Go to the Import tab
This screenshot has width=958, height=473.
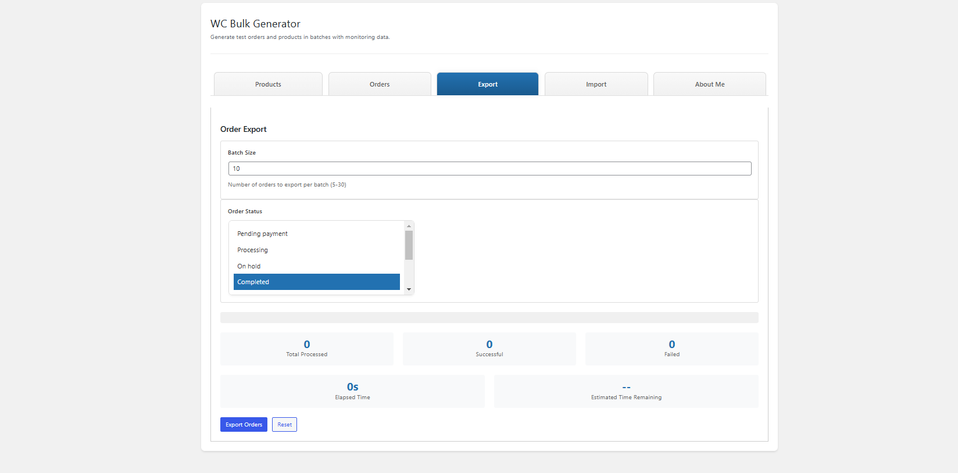(x=596, y=84)
